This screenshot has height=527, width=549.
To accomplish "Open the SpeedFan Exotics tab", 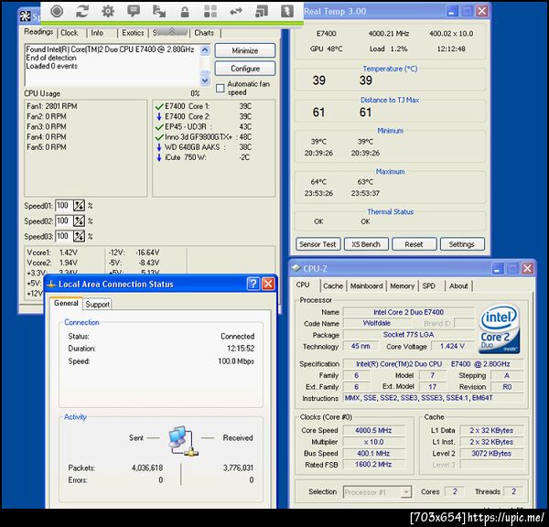I will tap(133, 33).
